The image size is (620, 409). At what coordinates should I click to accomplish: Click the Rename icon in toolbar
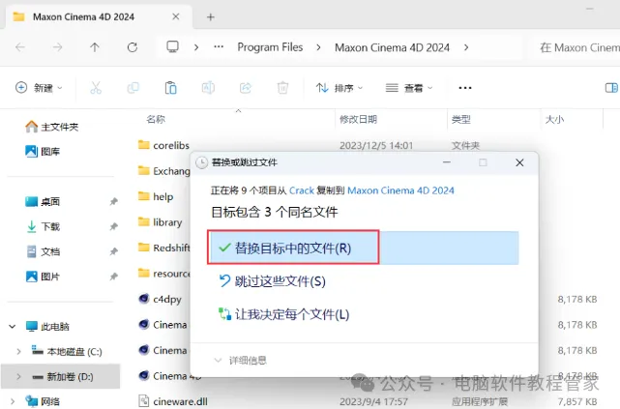pos(208,87)
